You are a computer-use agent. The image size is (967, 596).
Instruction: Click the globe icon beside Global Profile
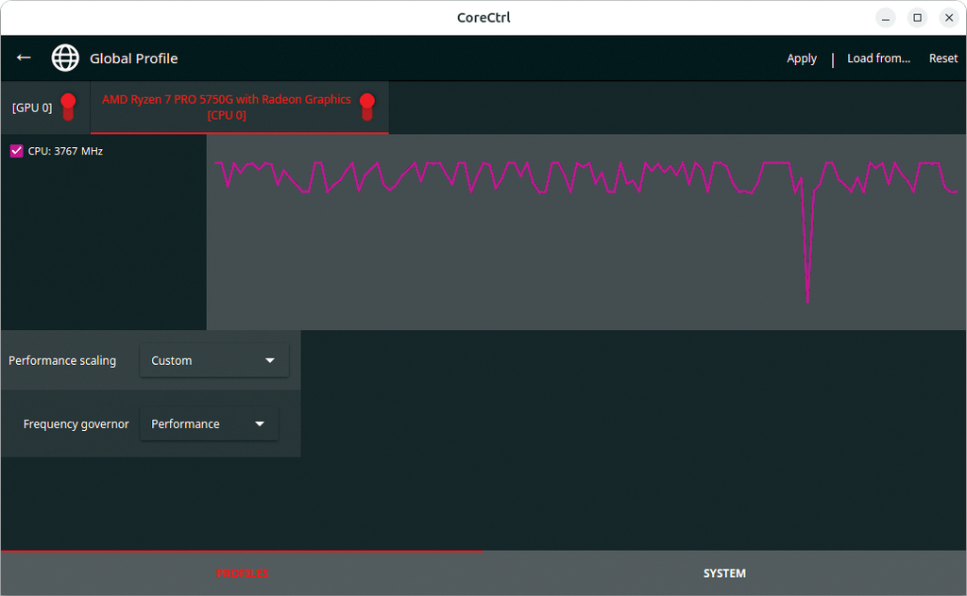(65, 58)
